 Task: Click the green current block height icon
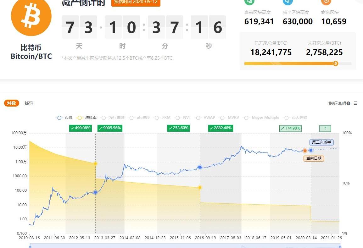[249, 2]
